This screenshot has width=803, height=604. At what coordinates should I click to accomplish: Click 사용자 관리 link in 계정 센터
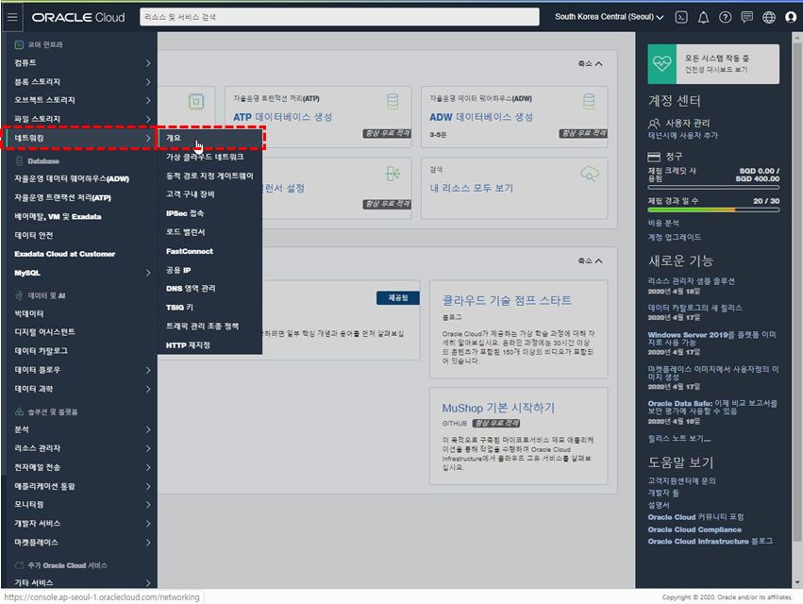687,124
